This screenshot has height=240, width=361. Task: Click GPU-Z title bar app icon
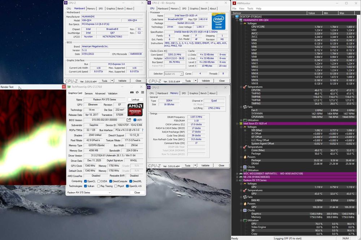click(x=69, y=87)
